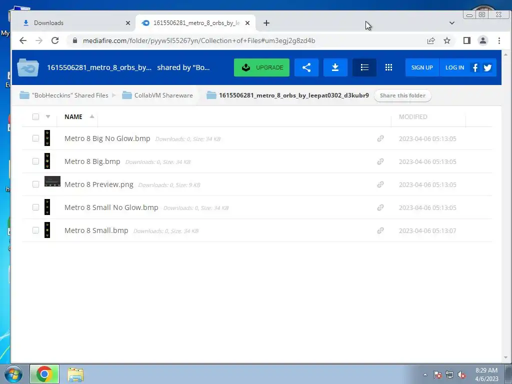This screenshot has height=384, width=512.
Task: Close the metro_8_orbs tab
Action: click(247, 23)
